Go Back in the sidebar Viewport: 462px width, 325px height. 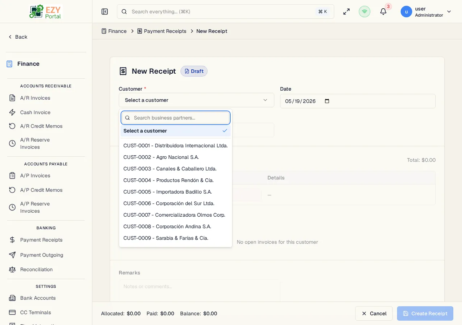[18, 37]
